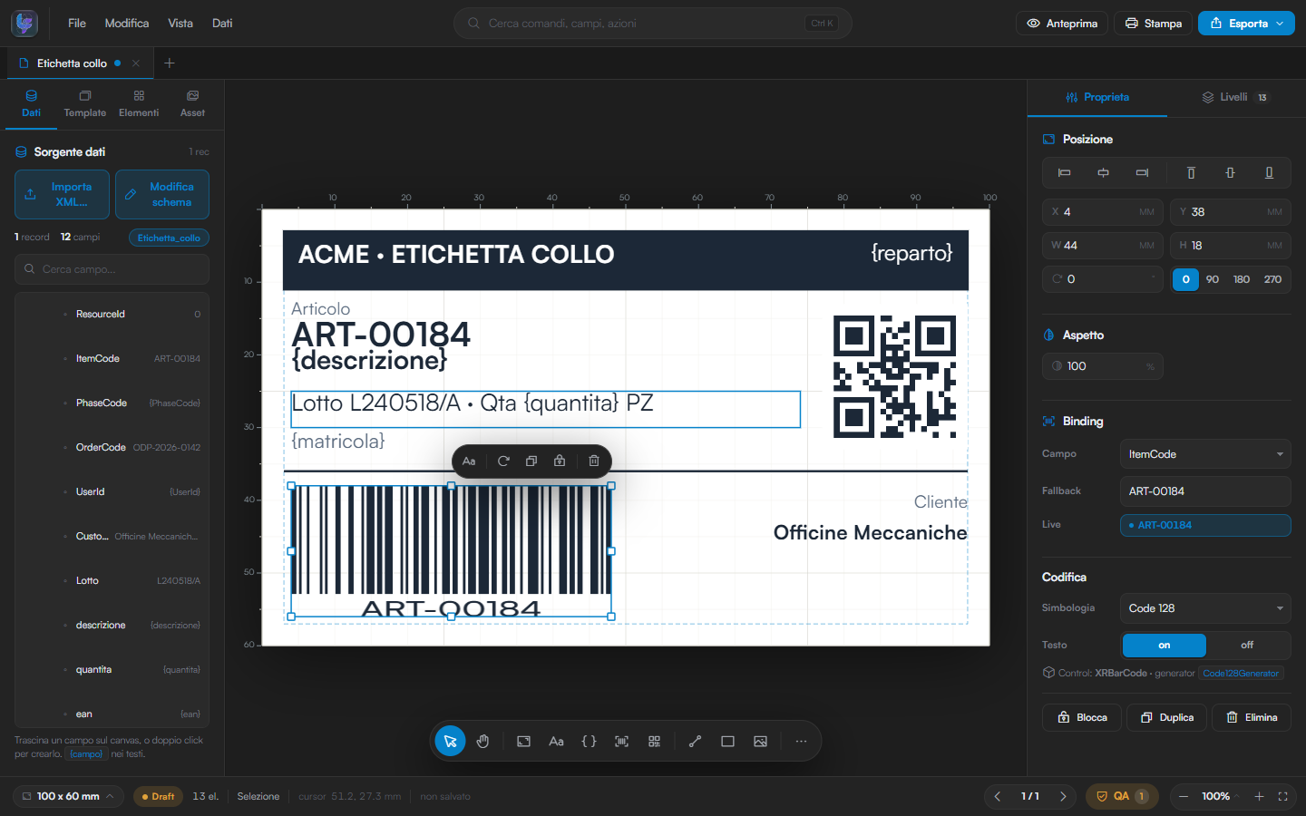Choose the line drawing tool

(695, 741)
